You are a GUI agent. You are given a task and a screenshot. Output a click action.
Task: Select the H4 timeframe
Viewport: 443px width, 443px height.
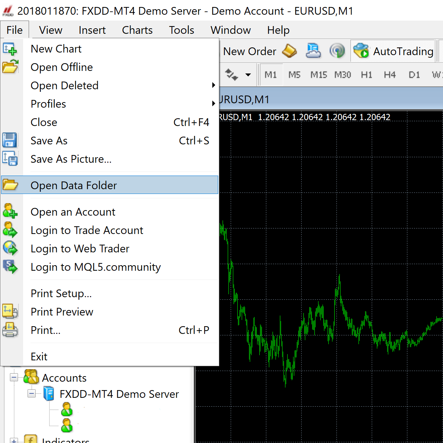coord(390,75)
